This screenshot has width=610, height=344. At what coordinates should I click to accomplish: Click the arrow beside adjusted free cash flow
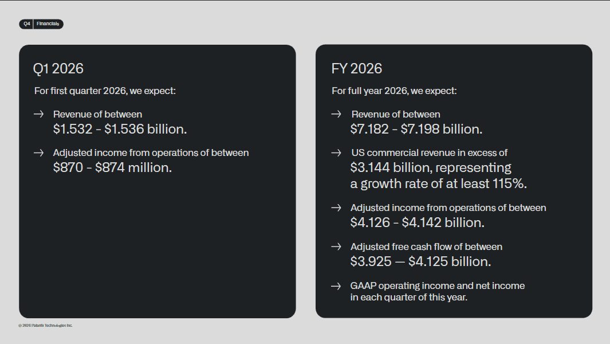pyautogui.click(x=337, y=247)
